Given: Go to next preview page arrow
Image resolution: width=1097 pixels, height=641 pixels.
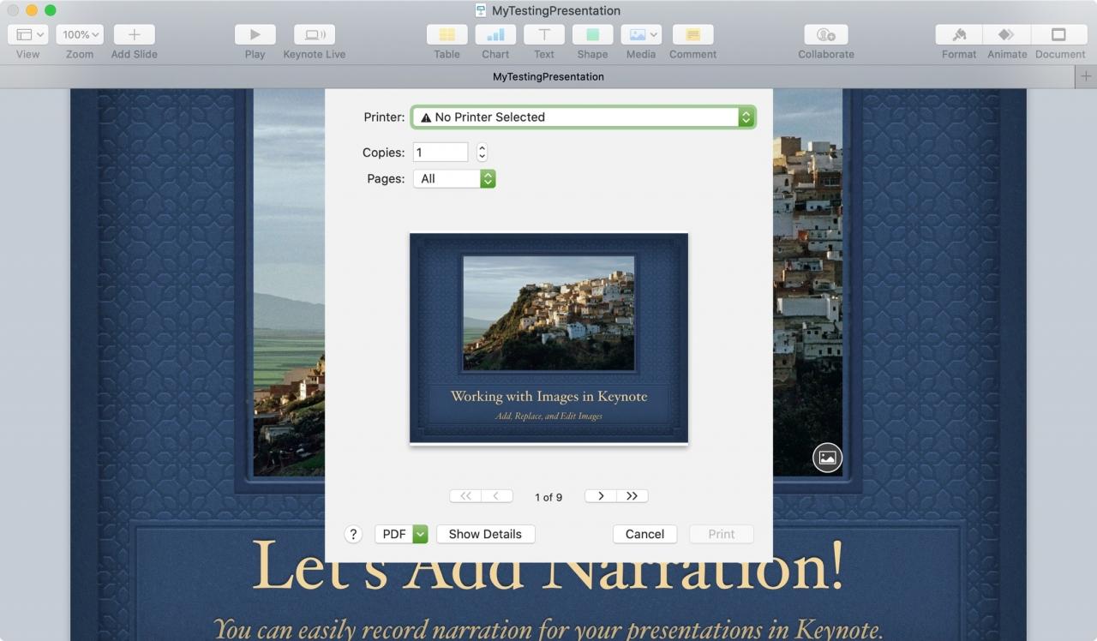Looking at the screenshot, I should (x=601, y=496).
